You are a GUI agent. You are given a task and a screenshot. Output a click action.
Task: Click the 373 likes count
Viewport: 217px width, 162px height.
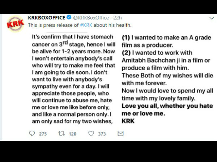pos(102,134)
